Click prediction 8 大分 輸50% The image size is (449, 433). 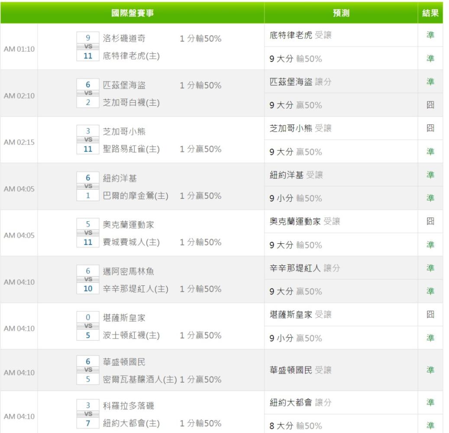pyautogui.click(x=296, y=426)
